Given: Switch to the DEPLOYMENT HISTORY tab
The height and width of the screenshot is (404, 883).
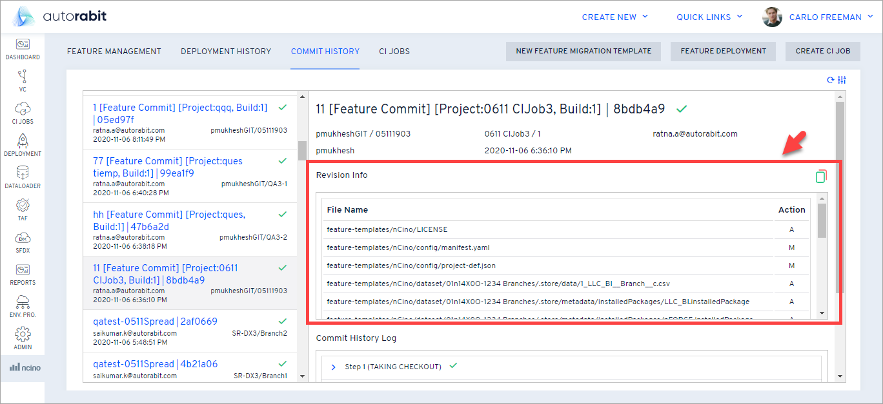Looking at the screenshot, I should 226,51.
